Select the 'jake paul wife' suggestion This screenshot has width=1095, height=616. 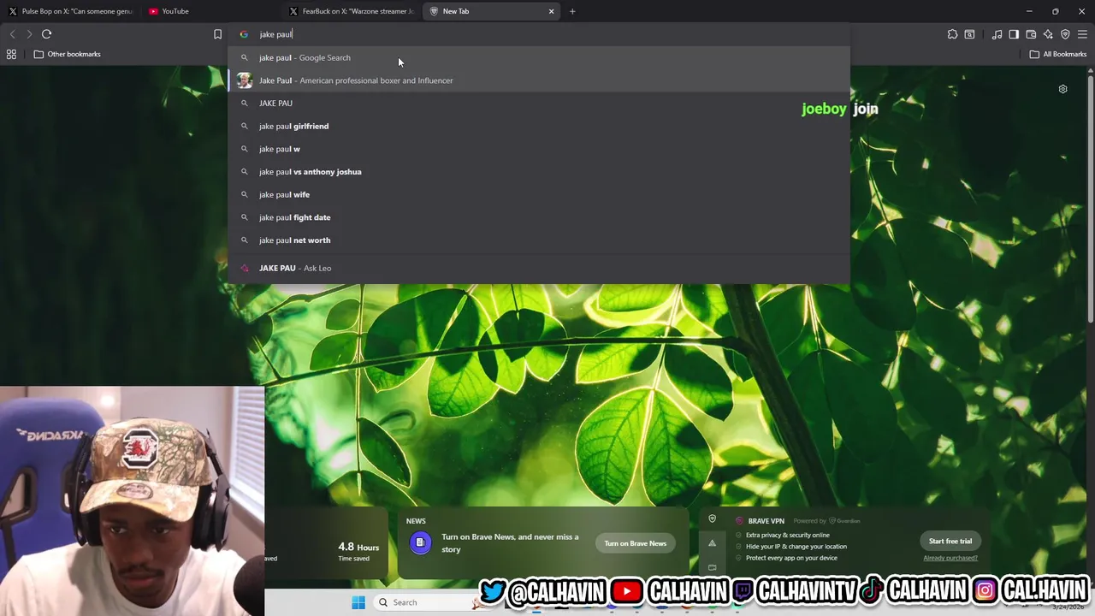coord(539,194)
